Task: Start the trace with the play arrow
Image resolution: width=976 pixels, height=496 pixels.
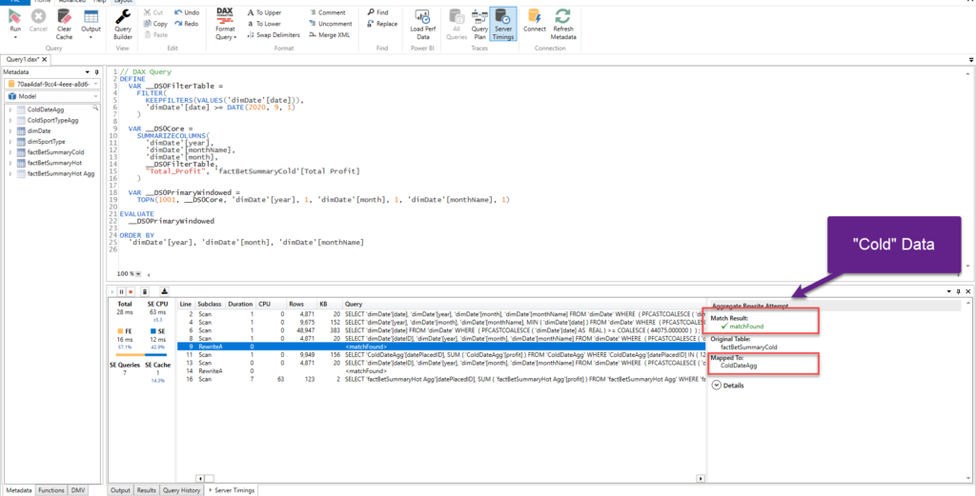Action: (x=112, y=291)
